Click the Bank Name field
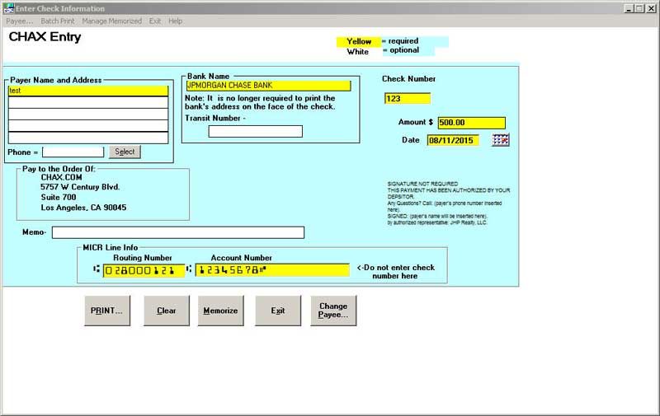This screenshot has height=416, width=660. coord(268,85)
